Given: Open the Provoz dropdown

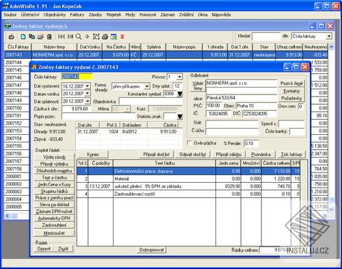Looking at the screenshot, I should (x=179, y=77).
